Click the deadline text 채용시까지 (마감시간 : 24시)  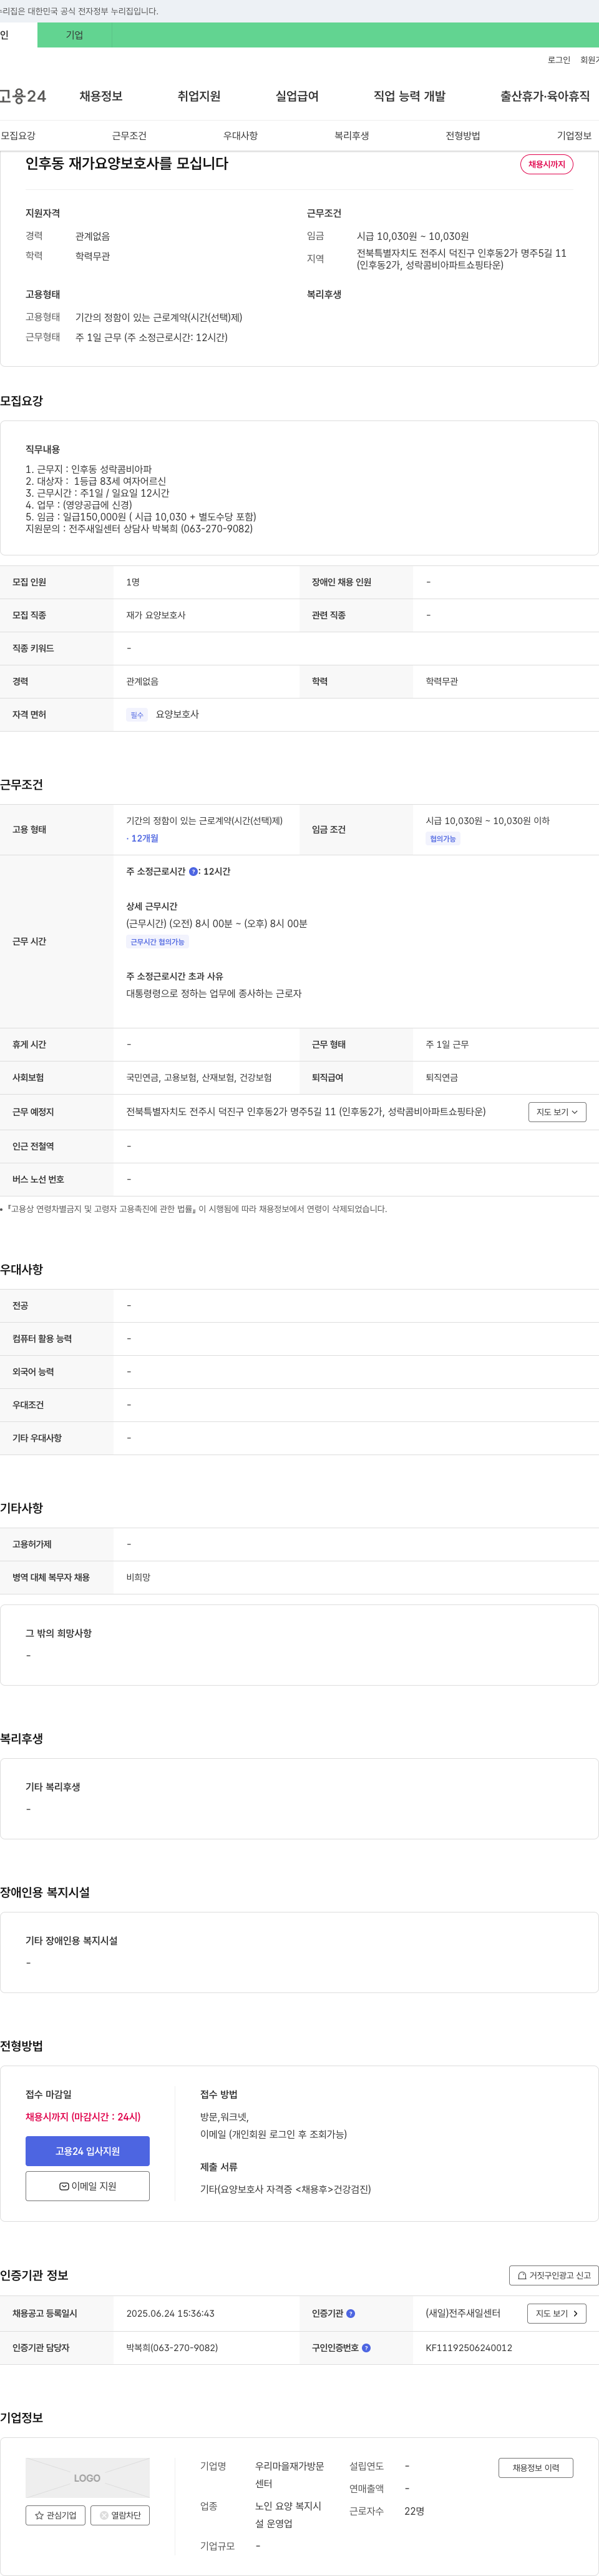[83, 2117]
